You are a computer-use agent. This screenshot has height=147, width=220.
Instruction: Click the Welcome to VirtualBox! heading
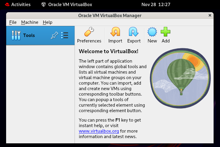[108, 51]
